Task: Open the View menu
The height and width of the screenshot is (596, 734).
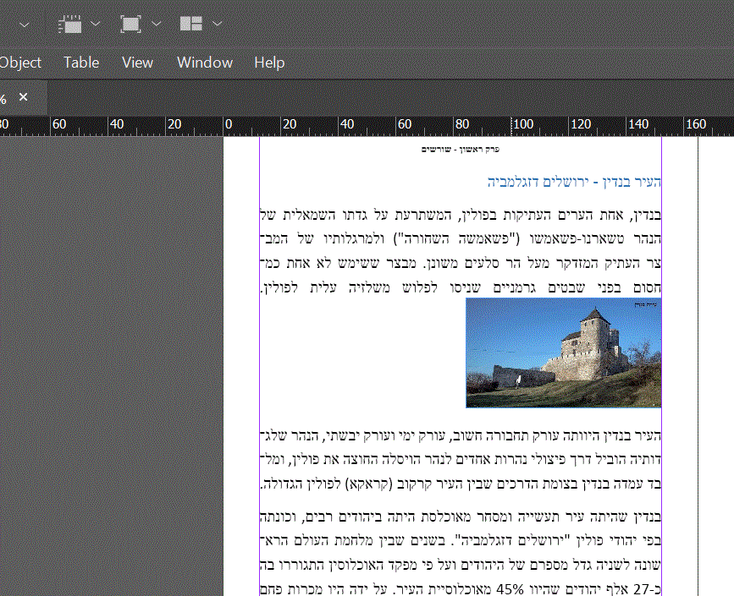Action: pos(137,63)
